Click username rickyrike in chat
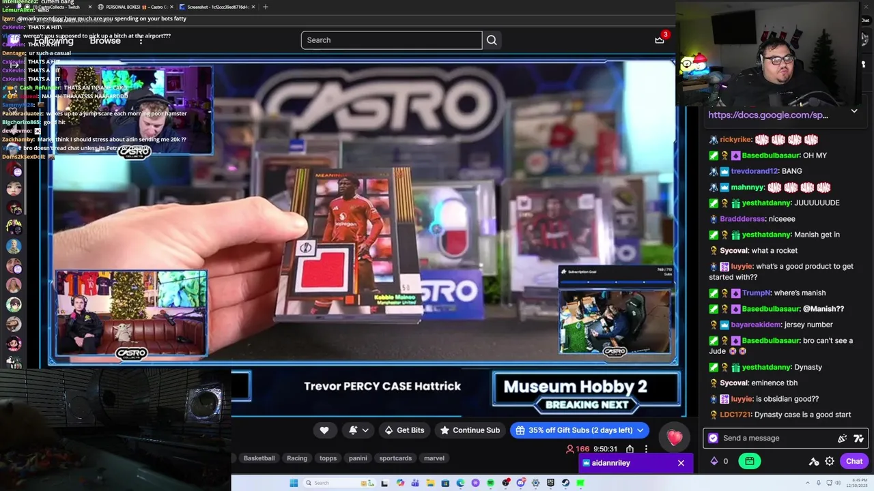 pyautogui.click(x=735, y=140)
